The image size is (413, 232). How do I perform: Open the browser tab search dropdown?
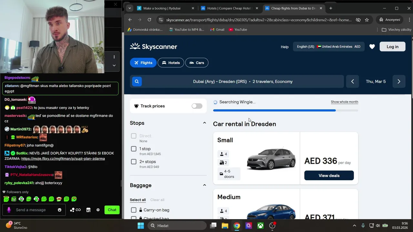click(129, 8)
